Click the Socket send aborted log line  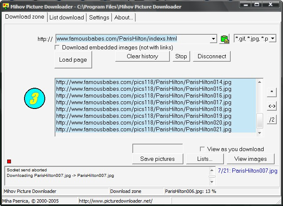[x=27, y=170]
